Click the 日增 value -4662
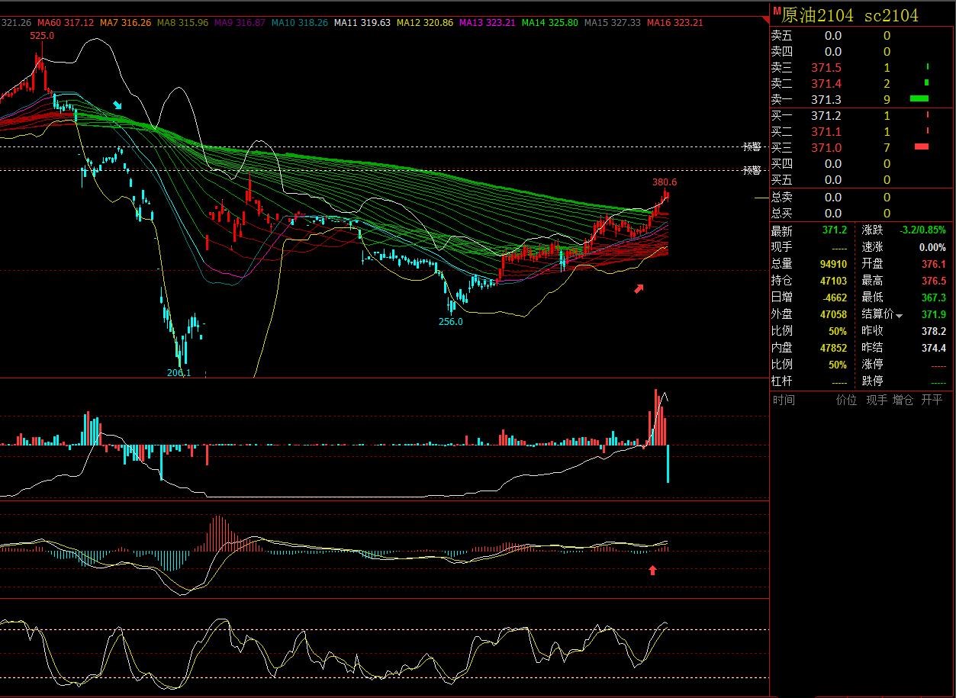Viewport: 956px width, 698px height. point(834,298)
